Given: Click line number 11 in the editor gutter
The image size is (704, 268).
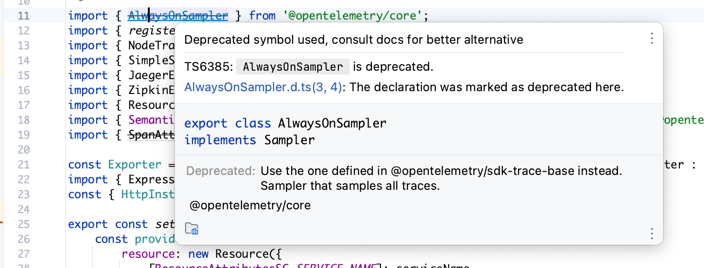Looking at the screenshot, I should pos(23,15).
